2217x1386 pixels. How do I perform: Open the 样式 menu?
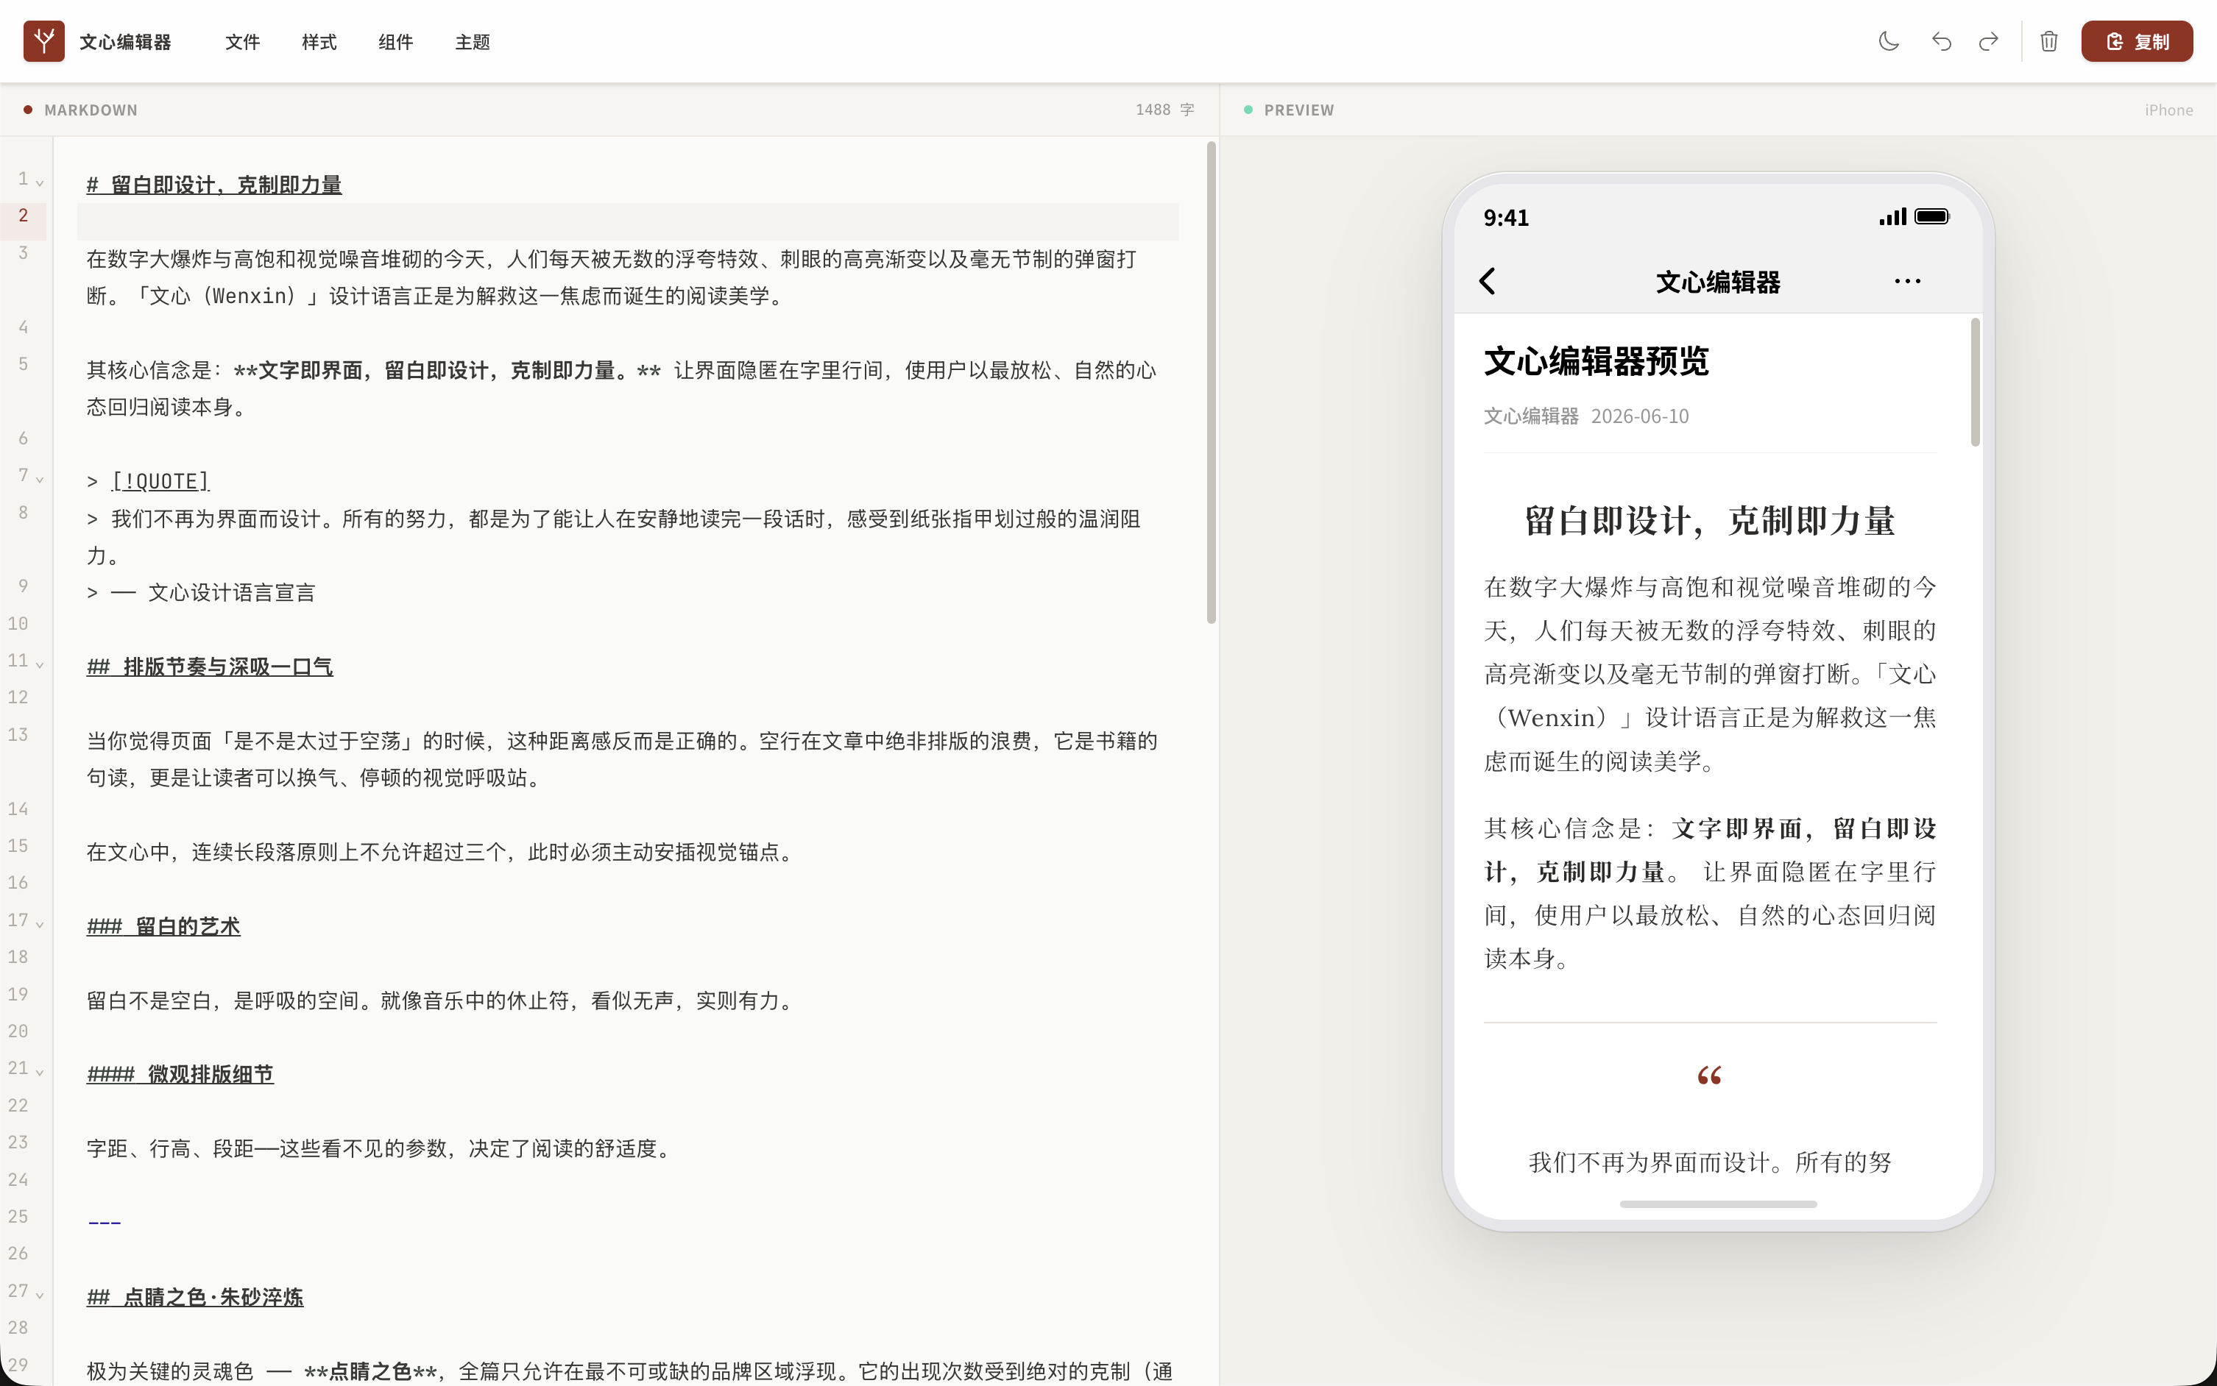pos(319,42)
